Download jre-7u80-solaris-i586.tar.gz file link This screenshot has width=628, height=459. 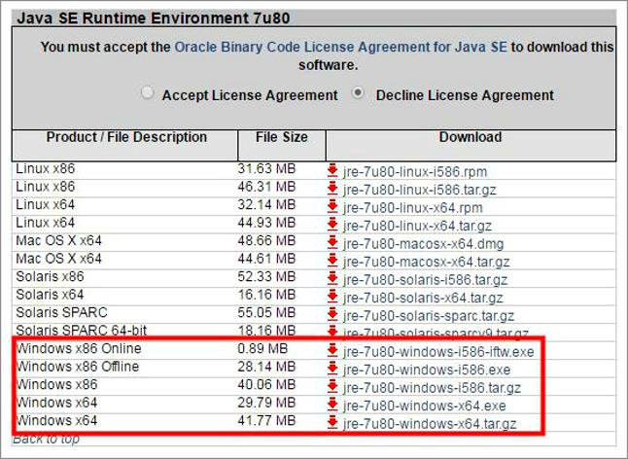click(425, 280)
